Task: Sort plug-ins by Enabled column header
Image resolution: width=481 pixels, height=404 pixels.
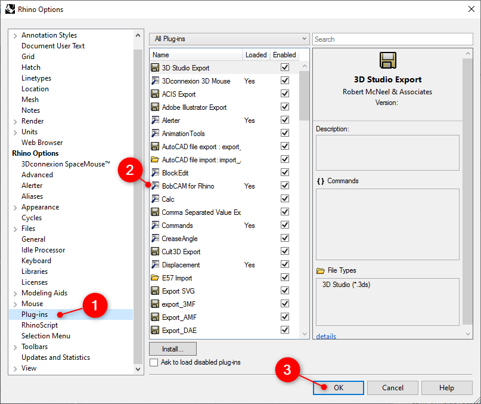Action: 284,55
